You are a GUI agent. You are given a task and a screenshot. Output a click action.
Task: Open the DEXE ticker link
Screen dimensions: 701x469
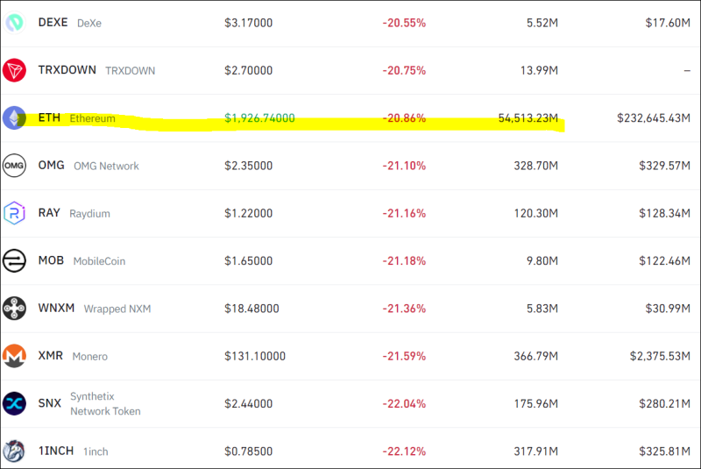53,23
